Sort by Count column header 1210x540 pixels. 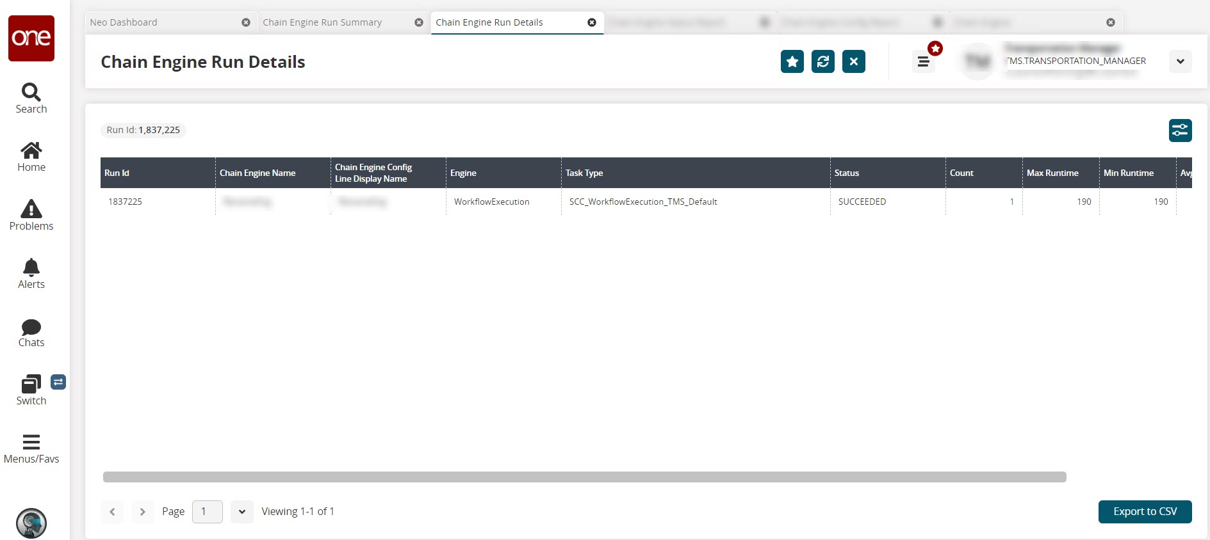point(984,173)
